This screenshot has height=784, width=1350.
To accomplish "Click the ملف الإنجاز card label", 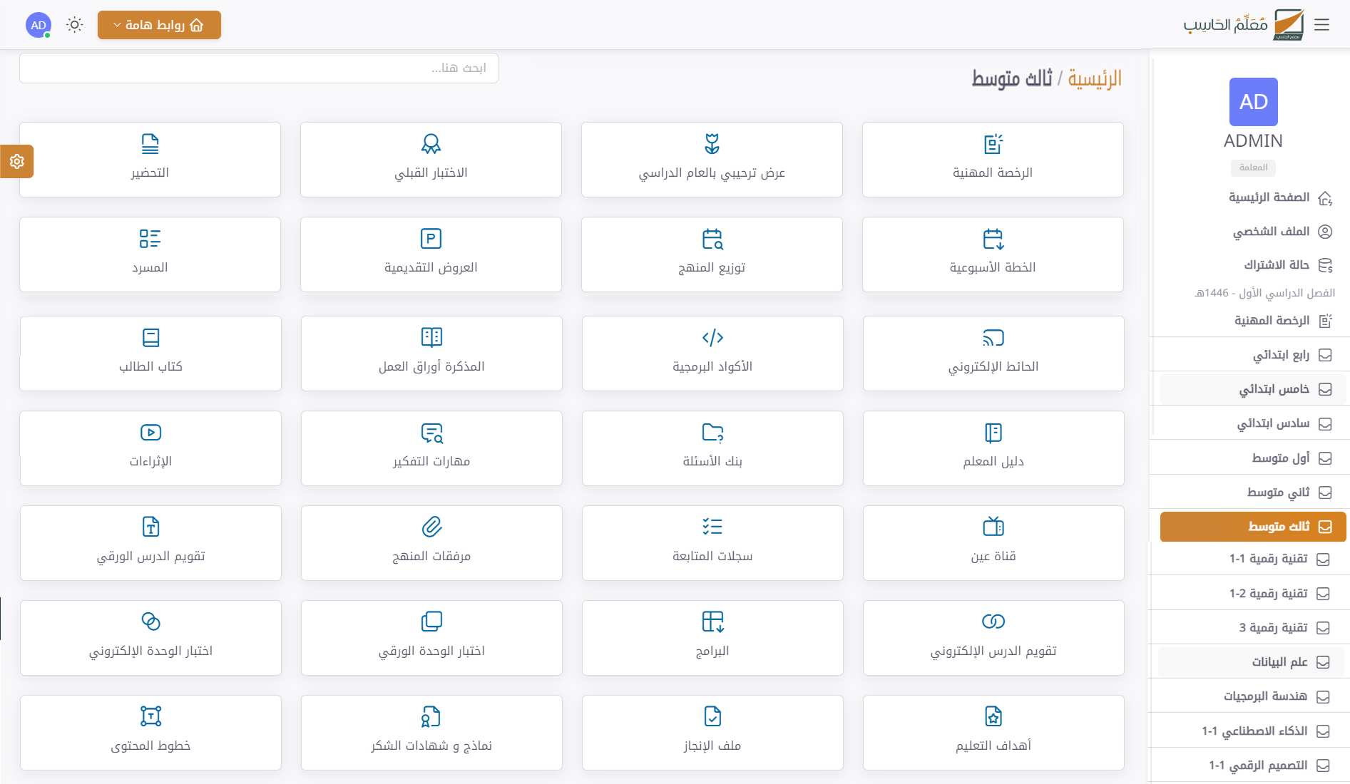I will pos(712,746).
